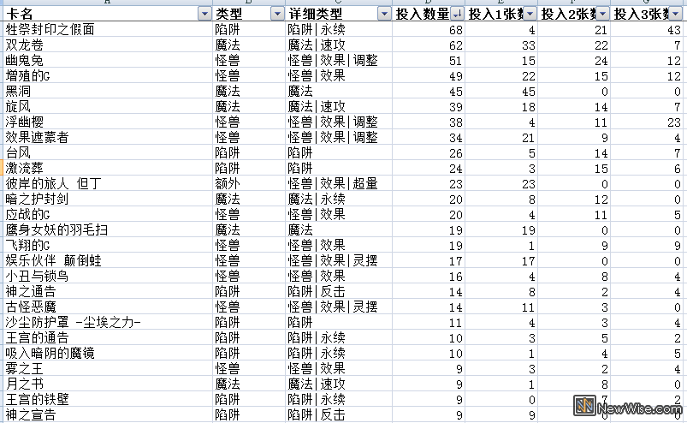Select the cell 神之通告

108,291
